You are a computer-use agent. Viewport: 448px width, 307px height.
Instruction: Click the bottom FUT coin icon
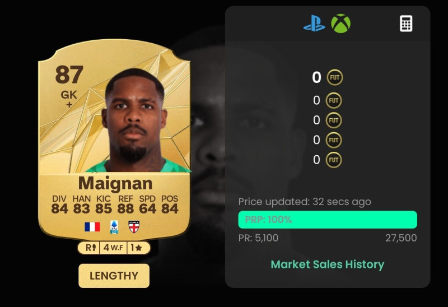tap(334, 160)
